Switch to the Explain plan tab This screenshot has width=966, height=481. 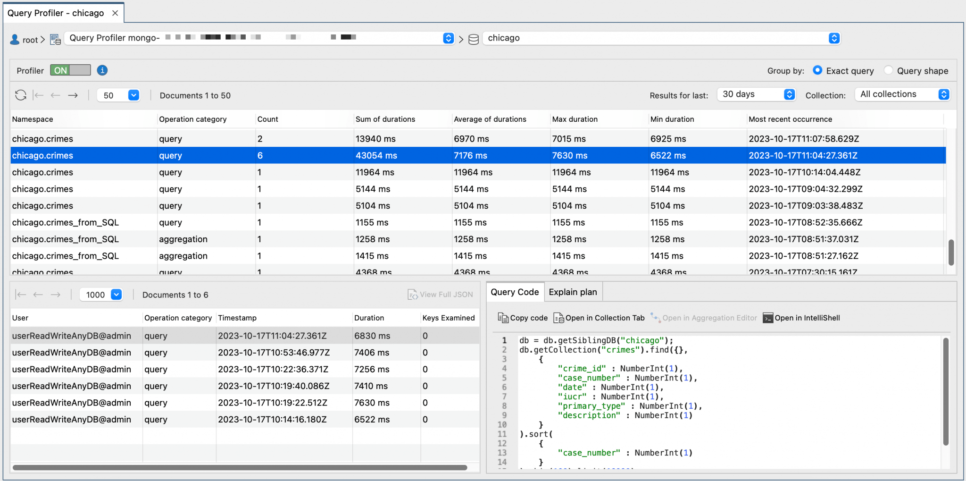[x=572, y=292]
